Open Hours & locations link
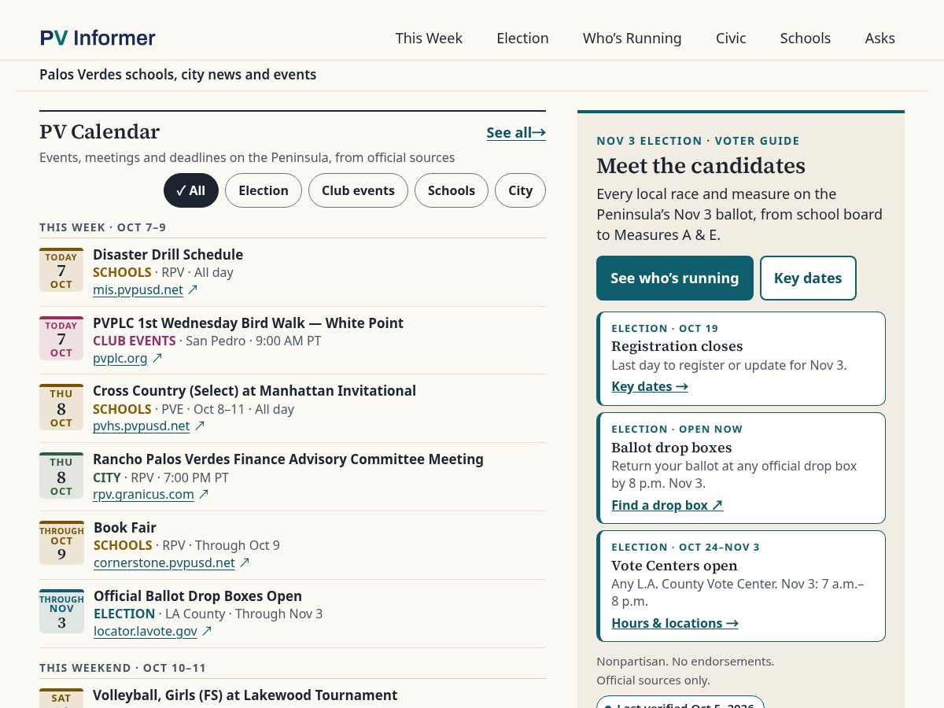 point(675,623)
